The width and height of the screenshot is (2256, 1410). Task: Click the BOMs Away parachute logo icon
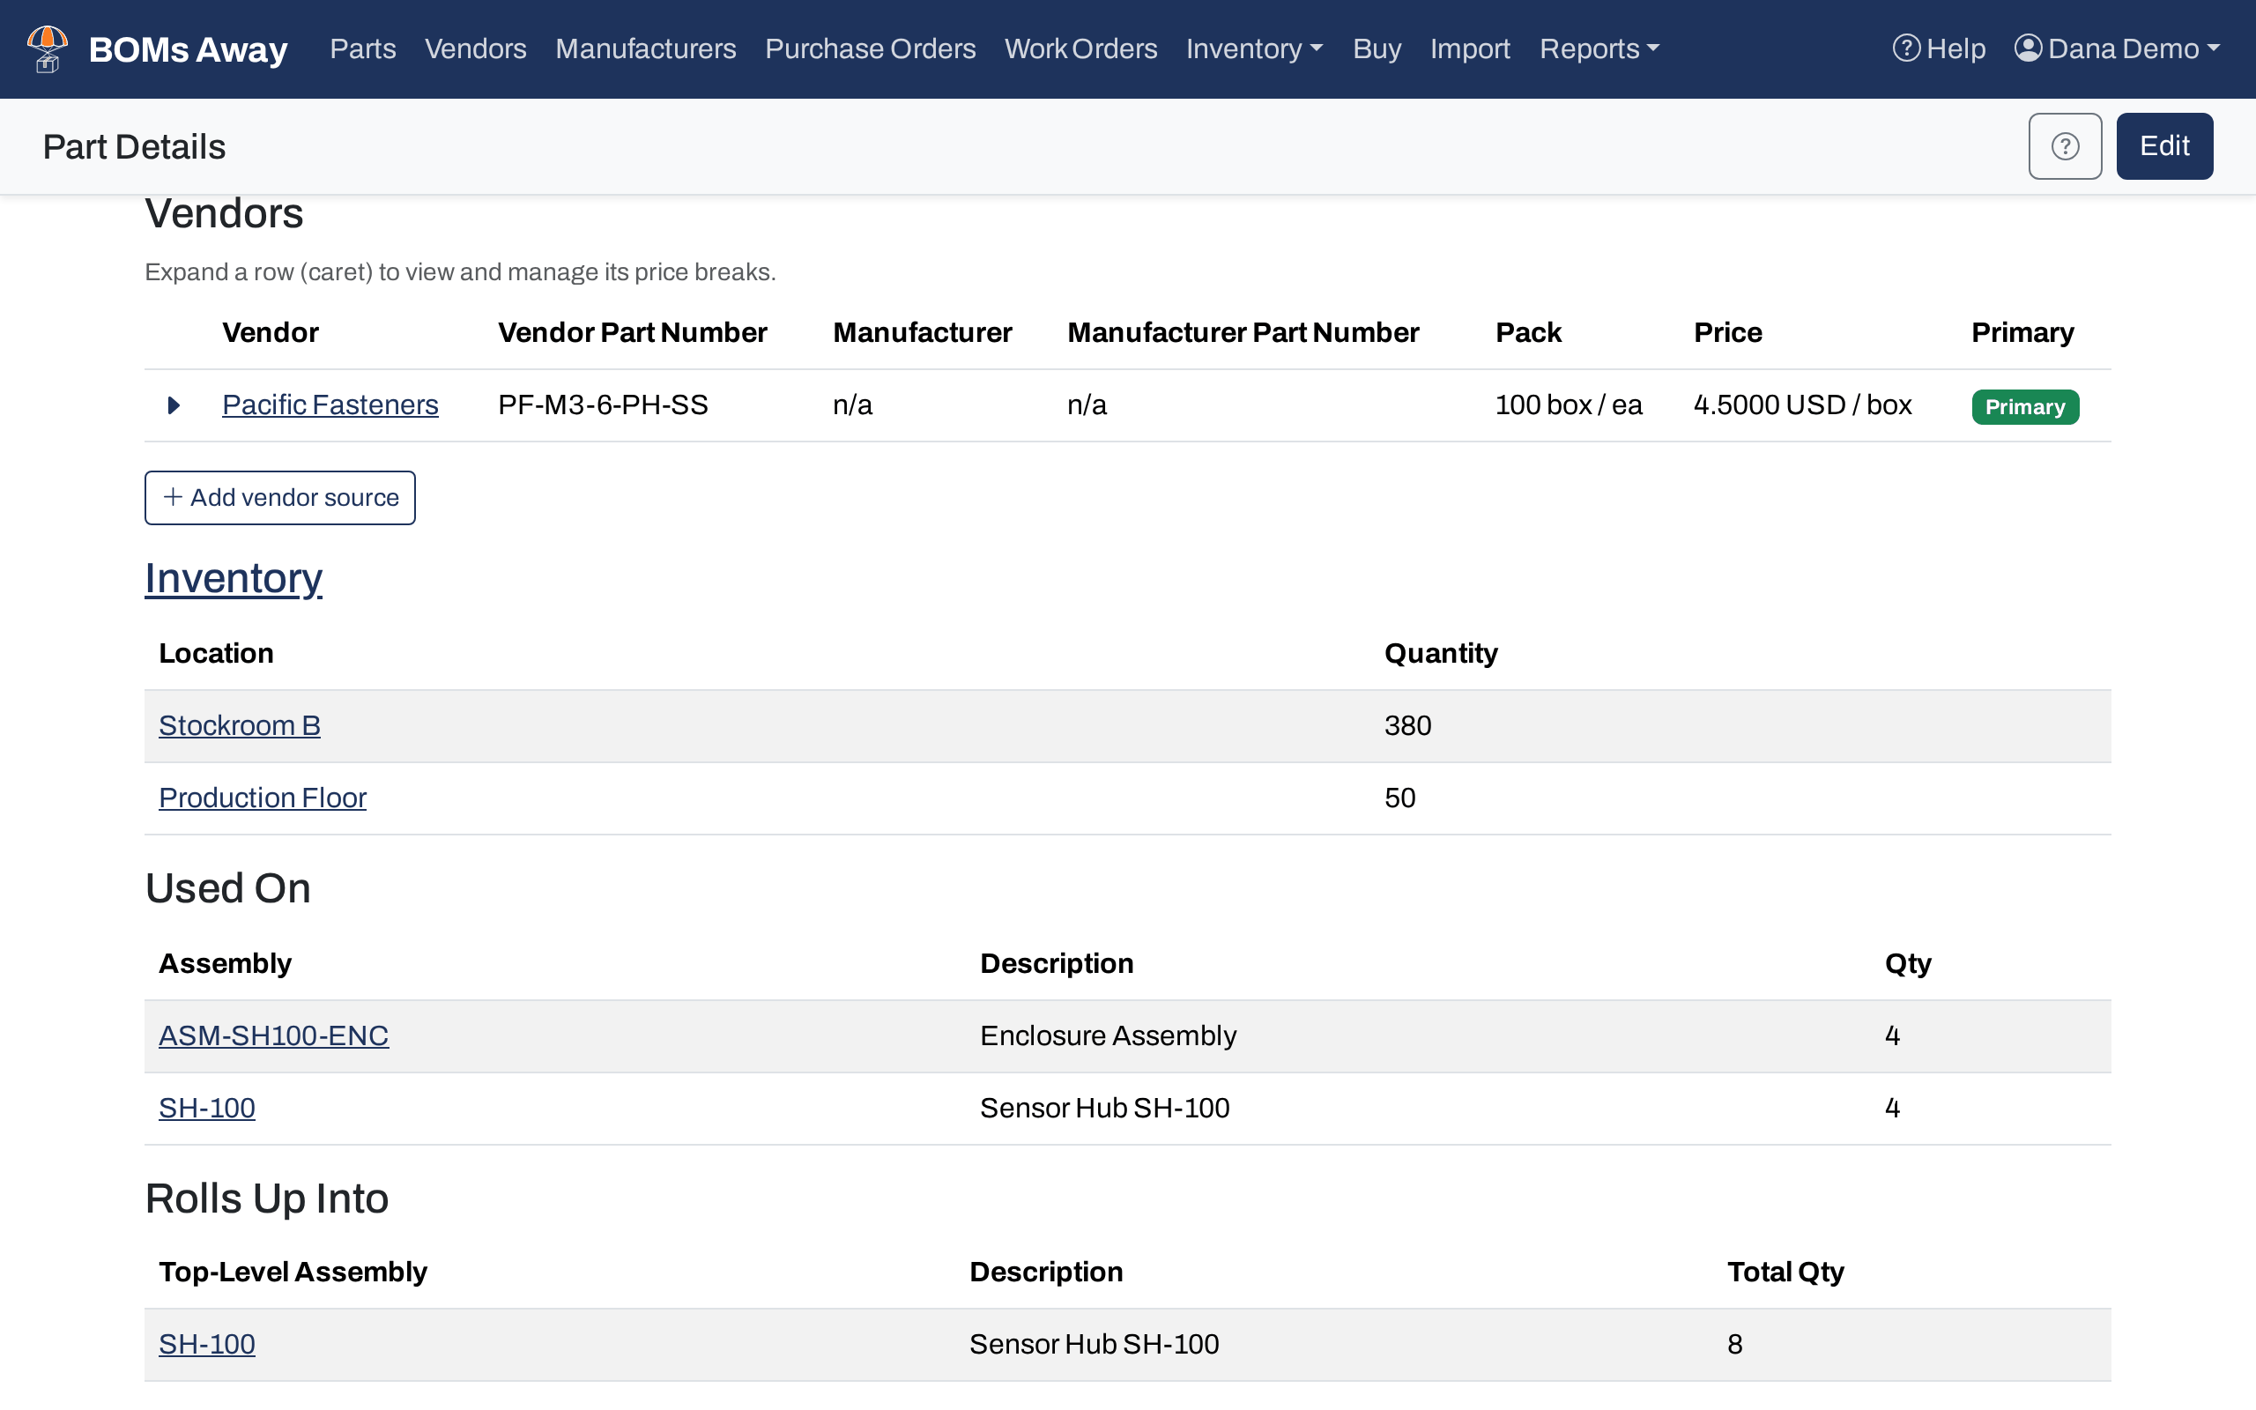pos(48,48)
